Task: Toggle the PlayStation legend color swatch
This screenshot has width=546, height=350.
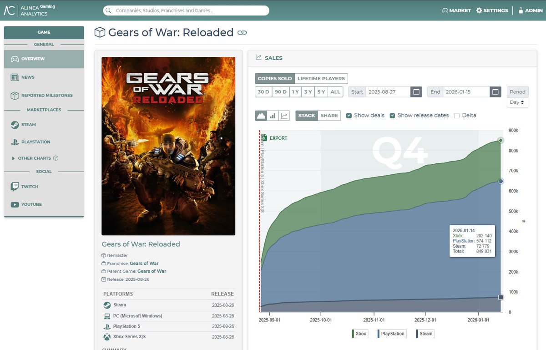Action: tap(379, 334)
